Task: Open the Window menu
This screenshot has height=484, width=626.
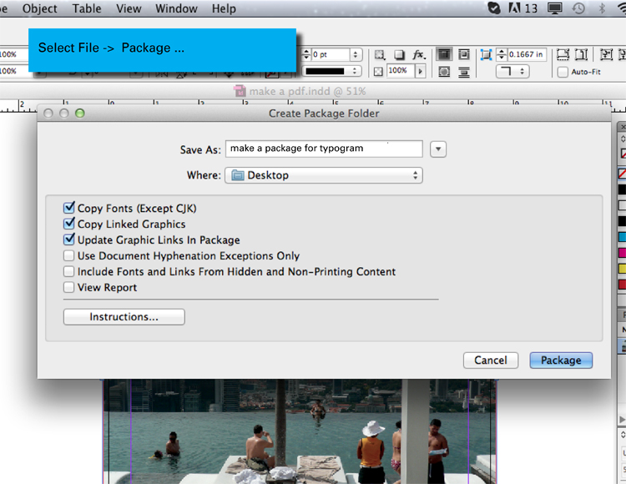Action: click(x=176, y=8)
